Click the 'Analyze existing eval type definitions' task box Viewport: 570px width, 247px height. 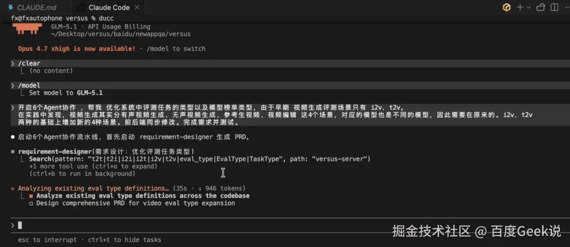[x=31, y=196]
